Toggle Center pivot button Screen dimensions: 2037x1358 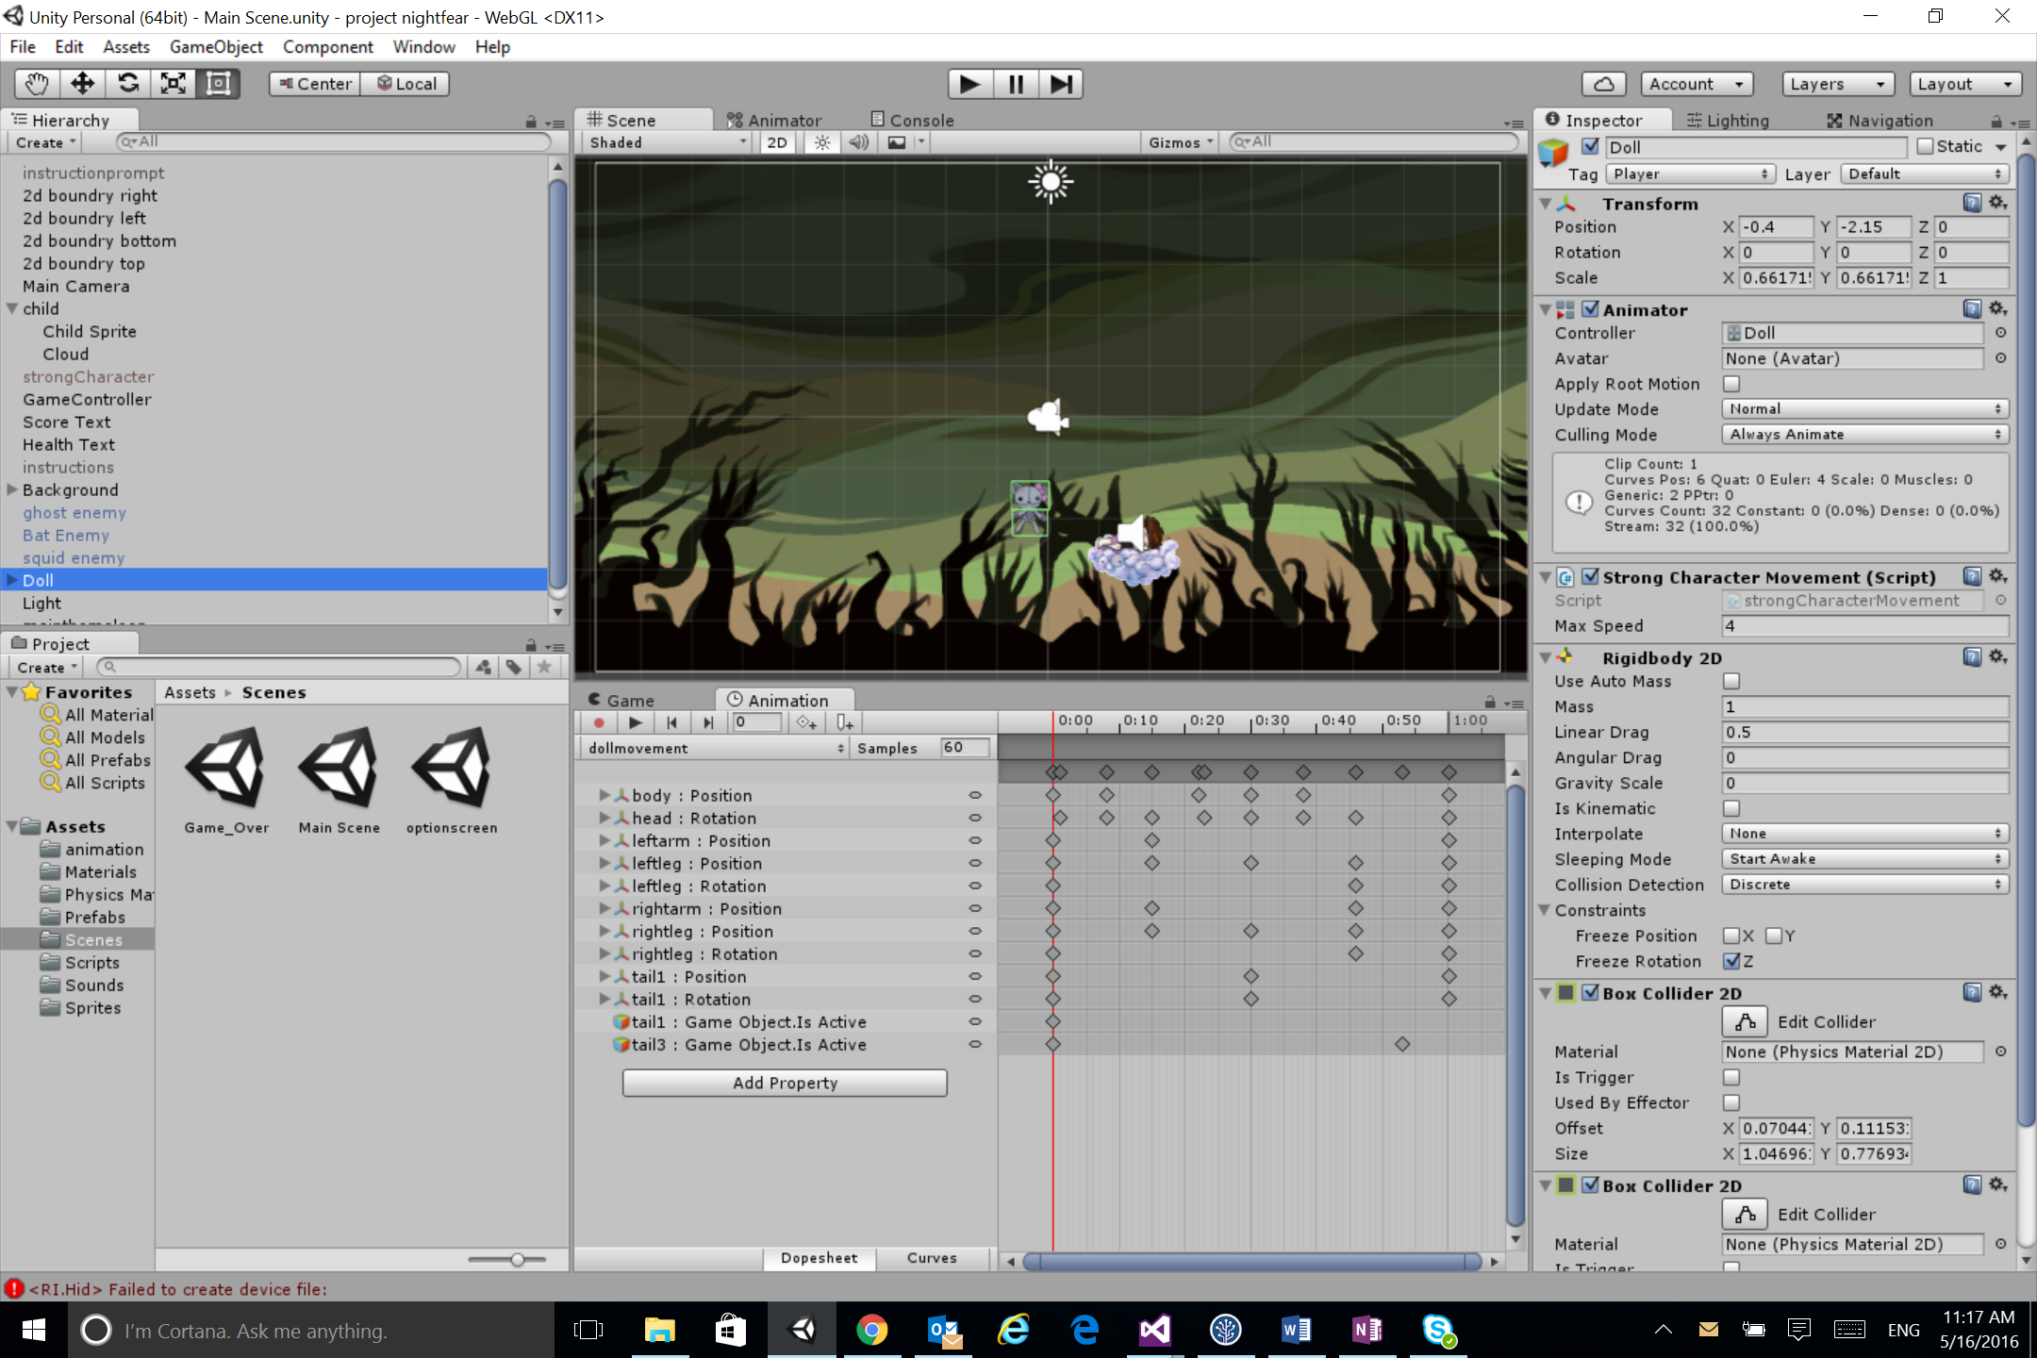tap(315, 84)
